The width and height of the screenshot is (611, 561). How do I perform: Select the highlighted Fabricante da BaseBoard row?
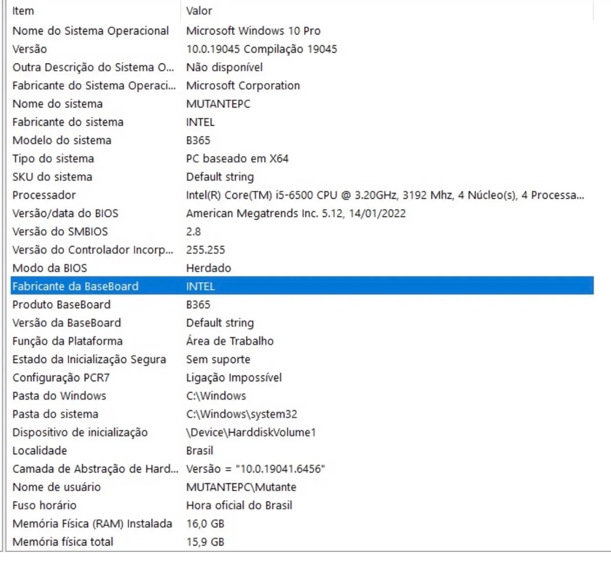click(302, 286)
